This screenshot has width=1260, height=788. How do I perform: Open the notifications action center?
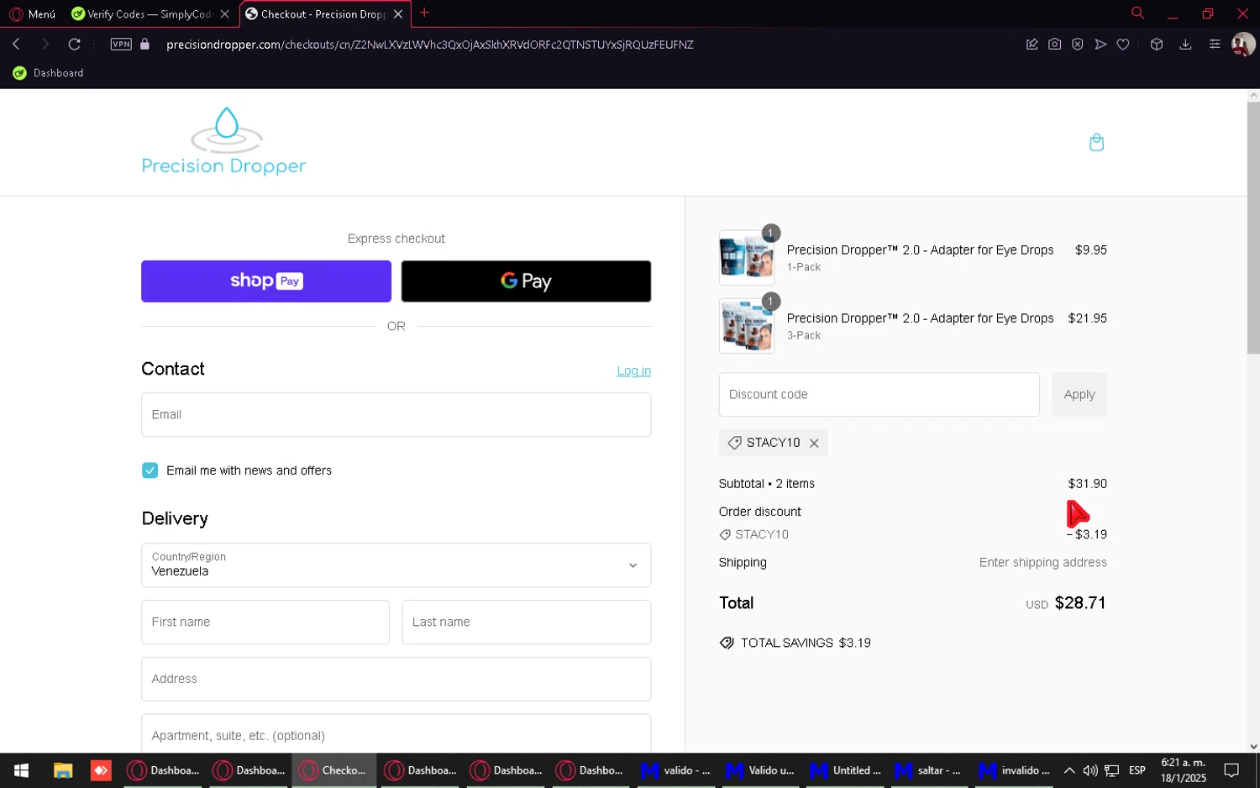[1231, 770]
